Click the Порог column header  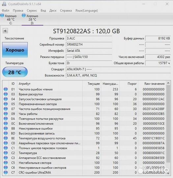[x=129, y=84]
